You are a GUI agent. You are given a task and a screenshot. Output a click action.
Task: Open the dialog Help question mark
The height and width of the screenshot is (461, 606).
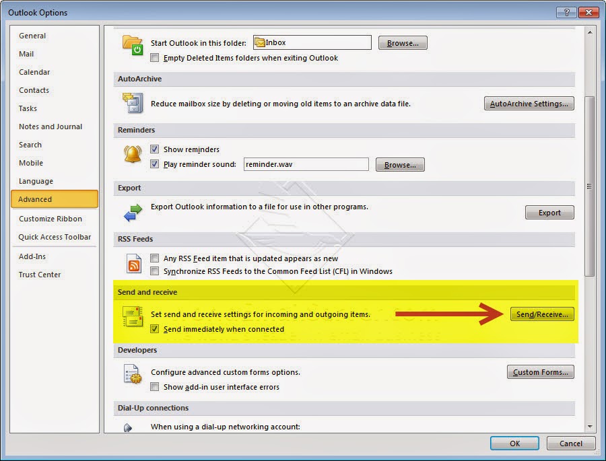point(566,12)
